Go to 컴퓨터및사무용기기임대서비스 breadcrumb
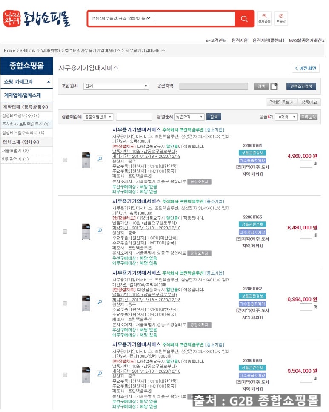The image size is (329, 412). pyautogui.click(x=92, y=51)
